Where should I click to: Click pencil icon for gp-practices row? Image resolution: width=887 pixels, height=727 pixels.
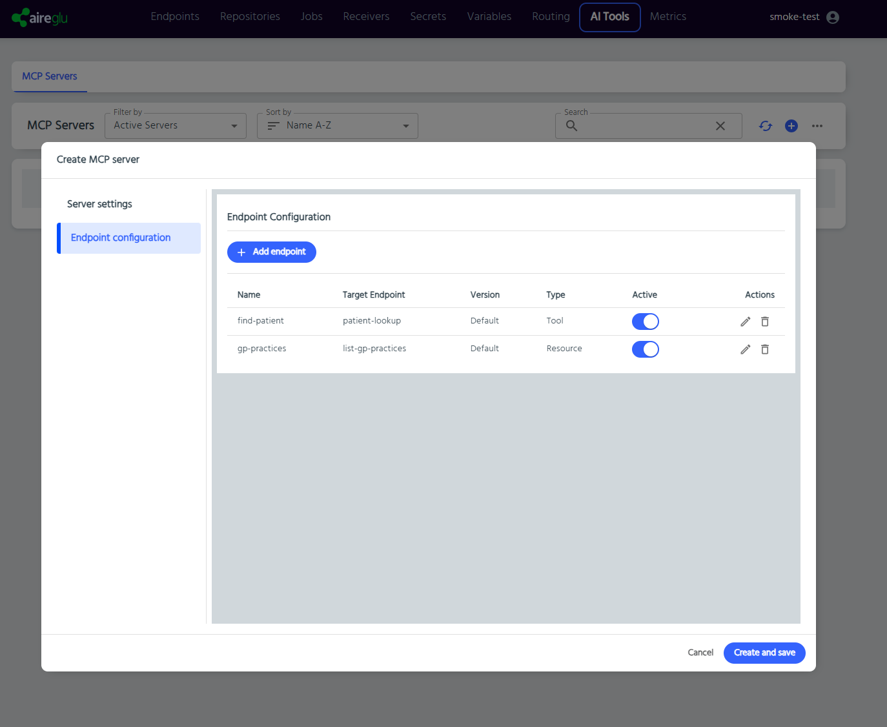click(x=745, y=349)
